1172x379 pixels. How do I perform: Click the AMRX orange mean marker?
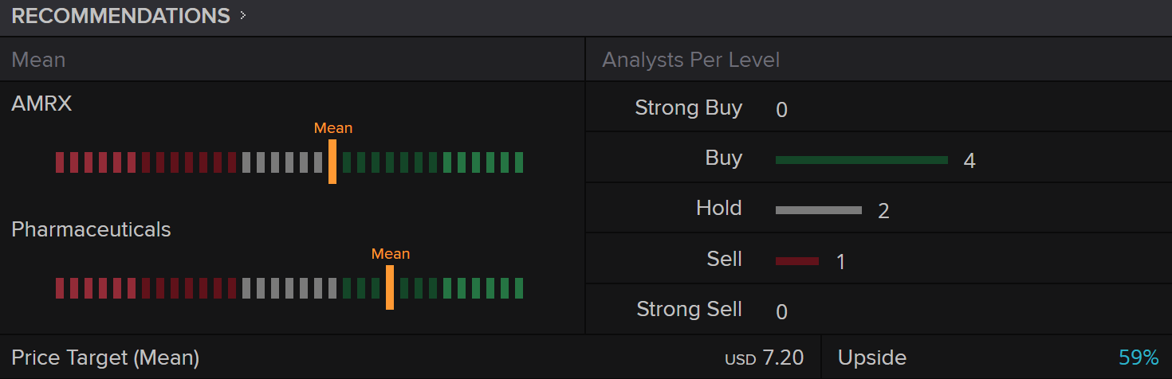click(332, 162)
